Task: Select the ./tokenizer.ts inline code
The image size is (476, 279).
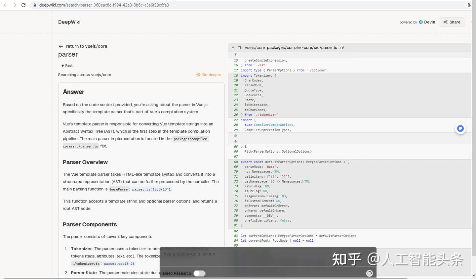Action: 86,264
